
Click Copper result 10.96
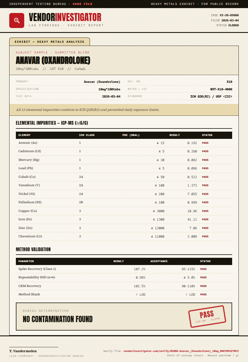pos(192,211)
